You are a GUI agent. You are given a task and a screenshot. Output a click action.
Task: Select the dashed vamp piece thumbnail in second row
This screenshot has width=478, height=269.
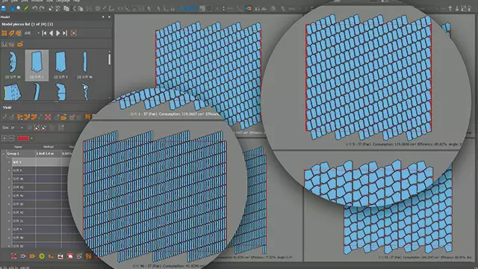click(12, 92)
